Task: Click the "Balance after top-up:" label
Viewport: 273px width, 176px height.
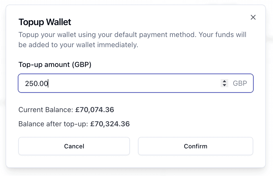Action: point(53,124)
